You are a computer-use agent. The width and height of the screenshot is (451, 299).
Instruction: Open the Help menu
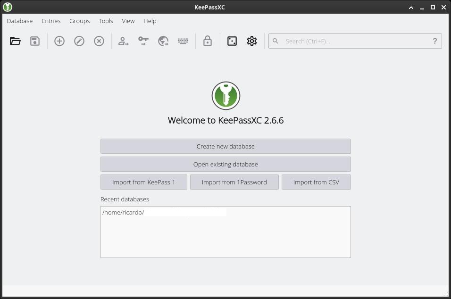(150, 21)
